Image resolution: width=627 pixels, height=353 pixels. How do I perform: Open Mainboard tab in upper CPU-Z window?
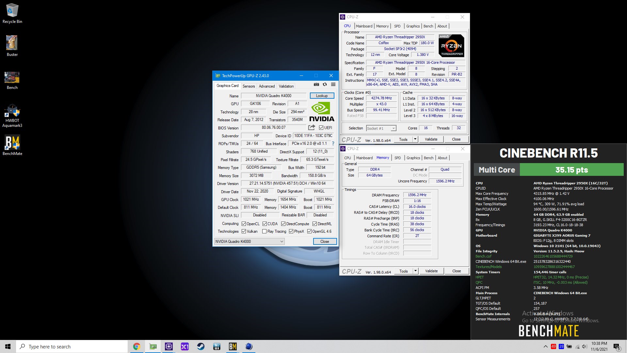364,26
